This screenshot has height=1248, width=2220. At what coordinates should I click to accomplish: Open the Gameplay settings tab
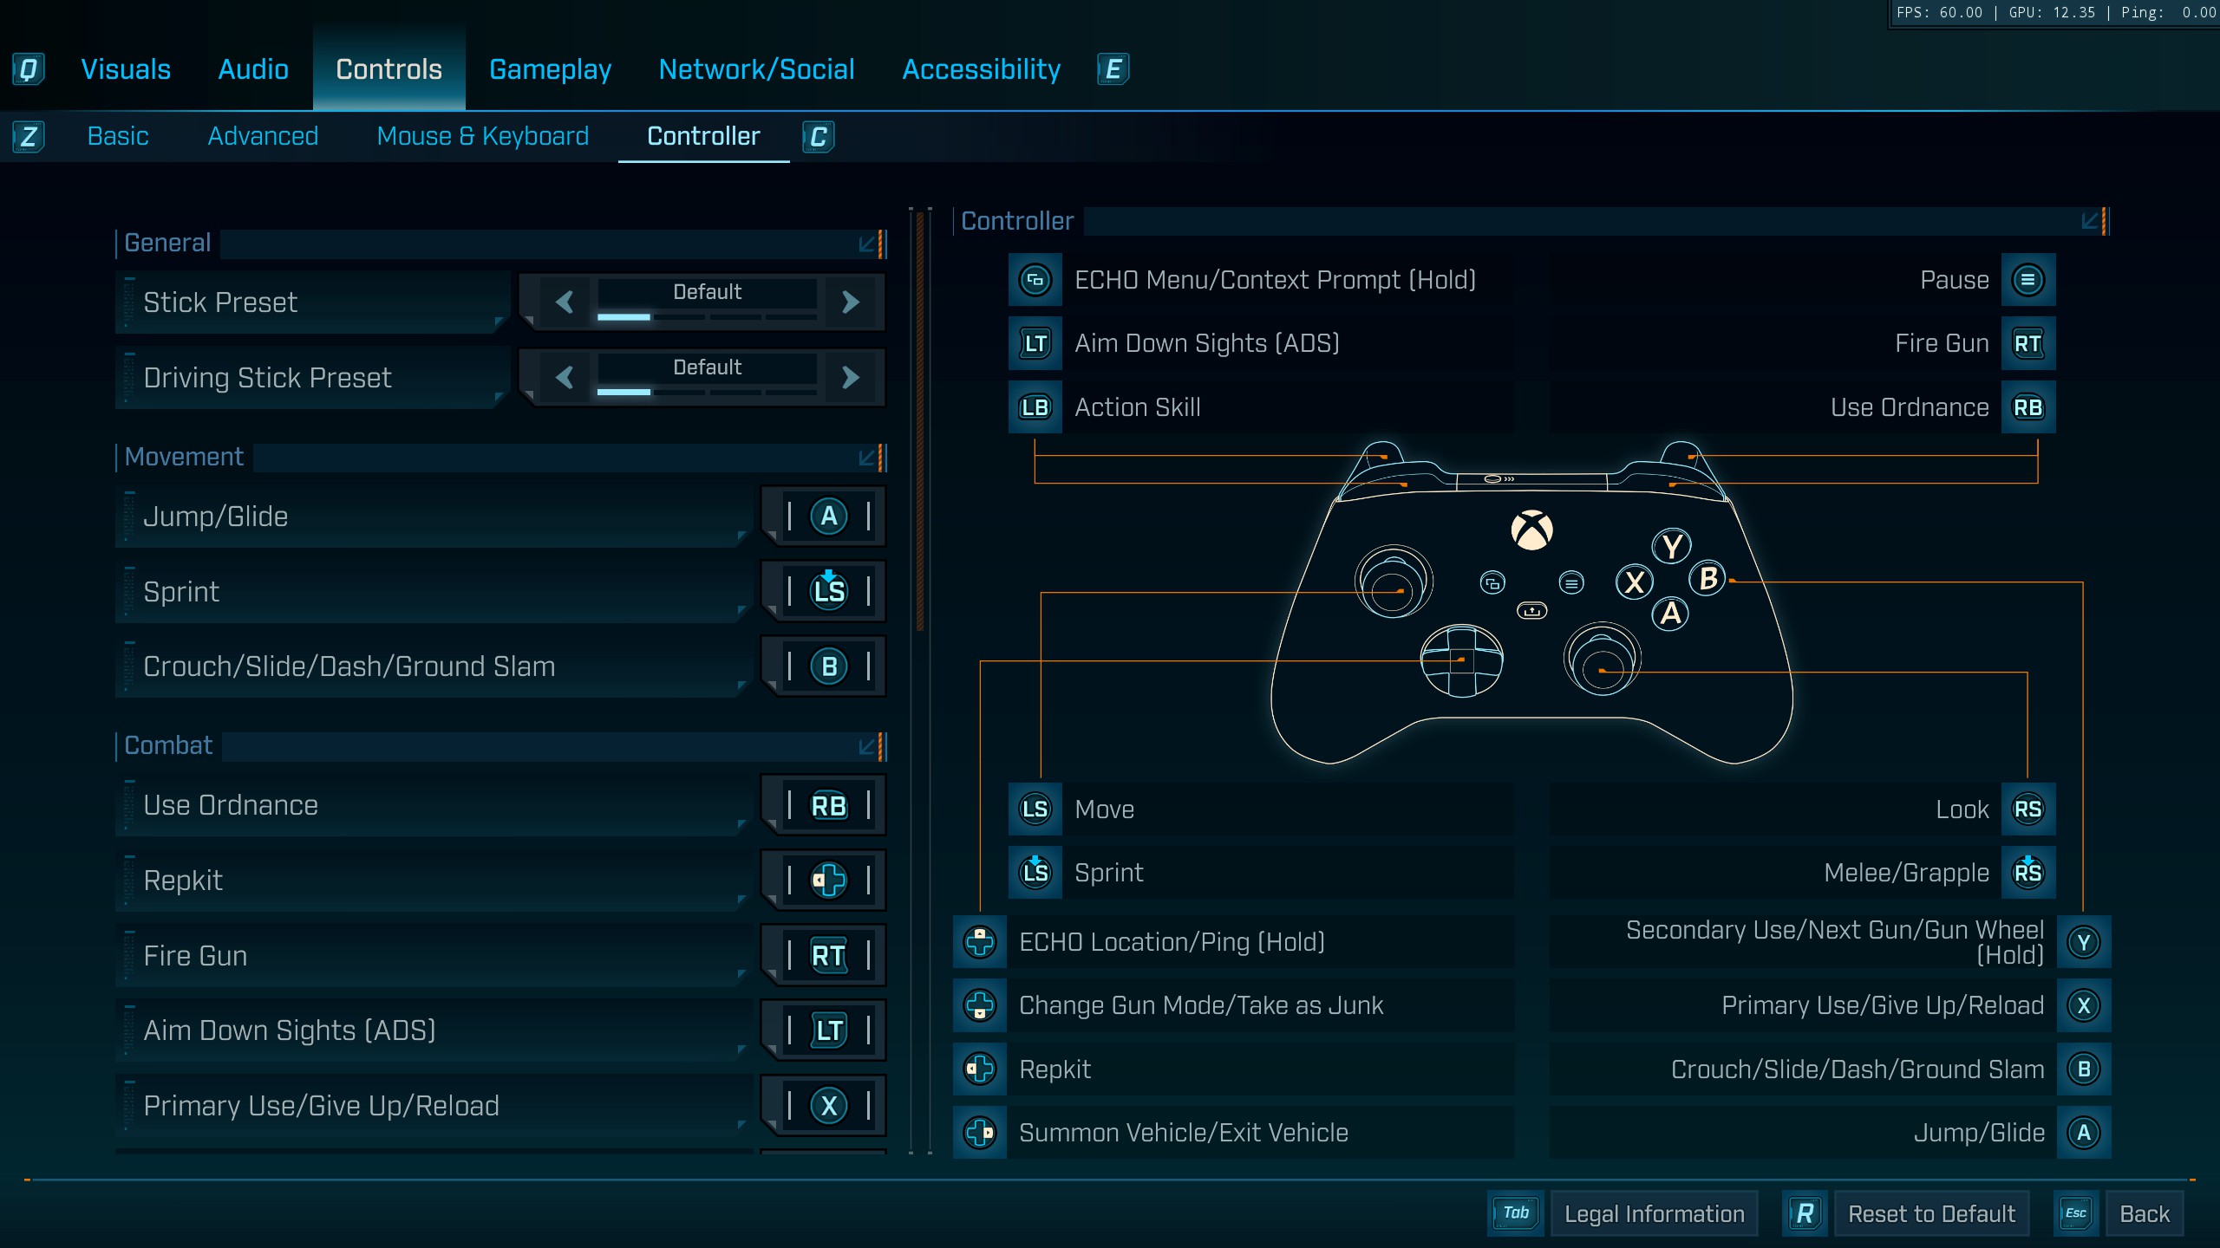coord(550,69)
